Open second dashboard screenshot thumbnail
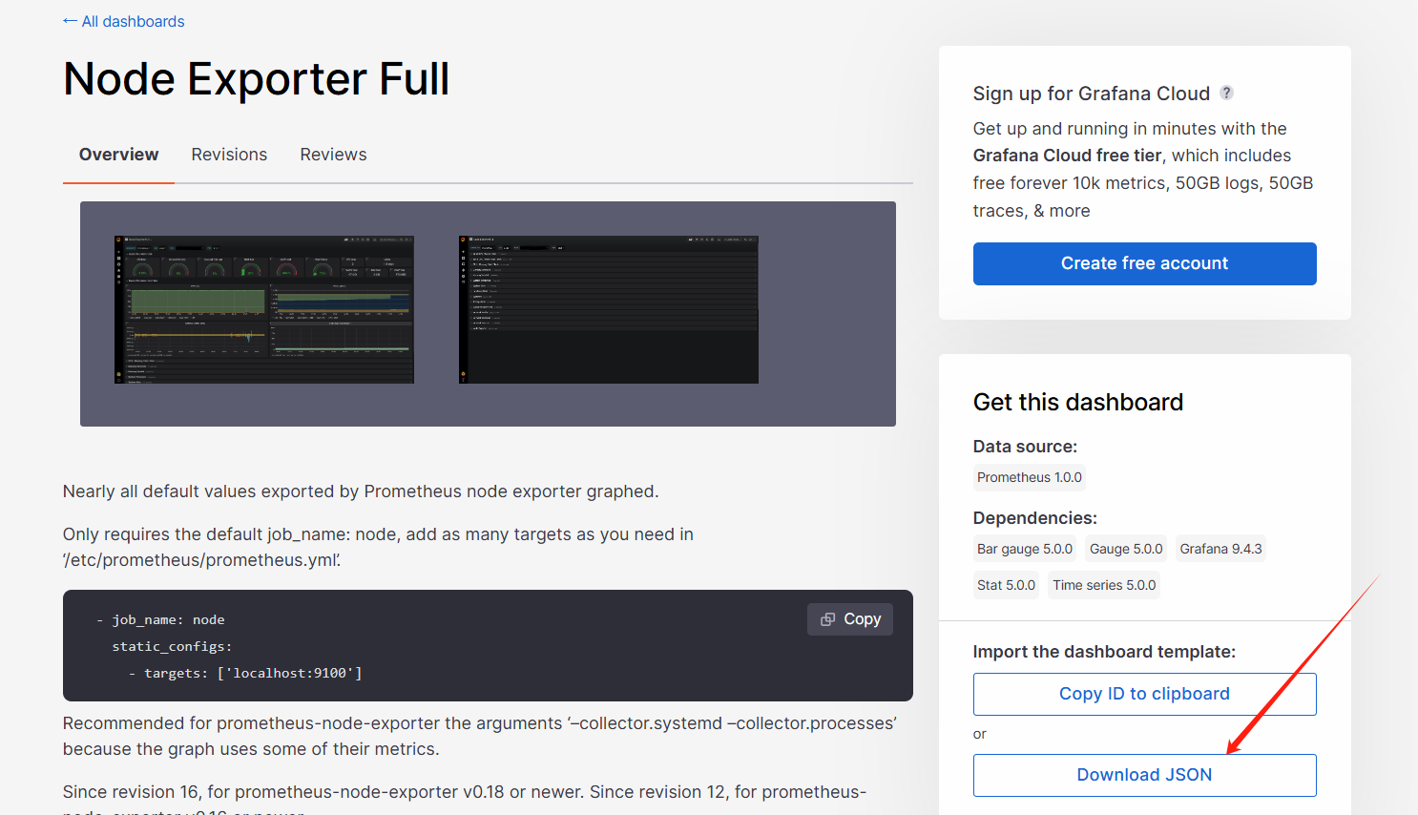Image resolution: width=1418 pixels, height=815 pixels. tap(609, 309)
